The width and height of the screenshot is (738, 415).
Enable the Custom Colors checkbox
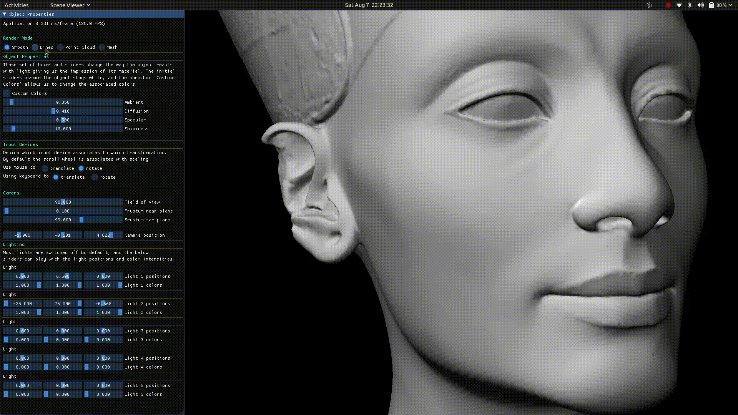(x=7, y=93)
